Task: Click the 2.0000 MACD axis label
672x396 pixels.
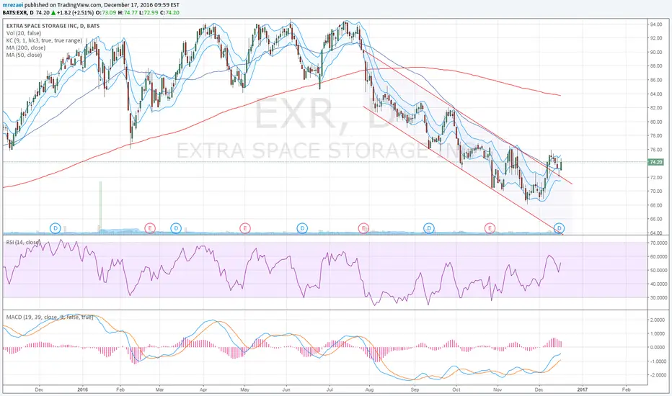Action: coord(658,320)
